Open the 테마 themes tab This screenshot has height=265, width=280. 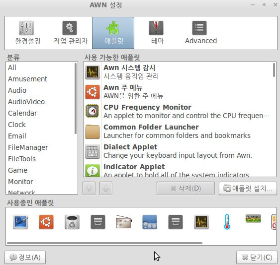click(157, 33)
